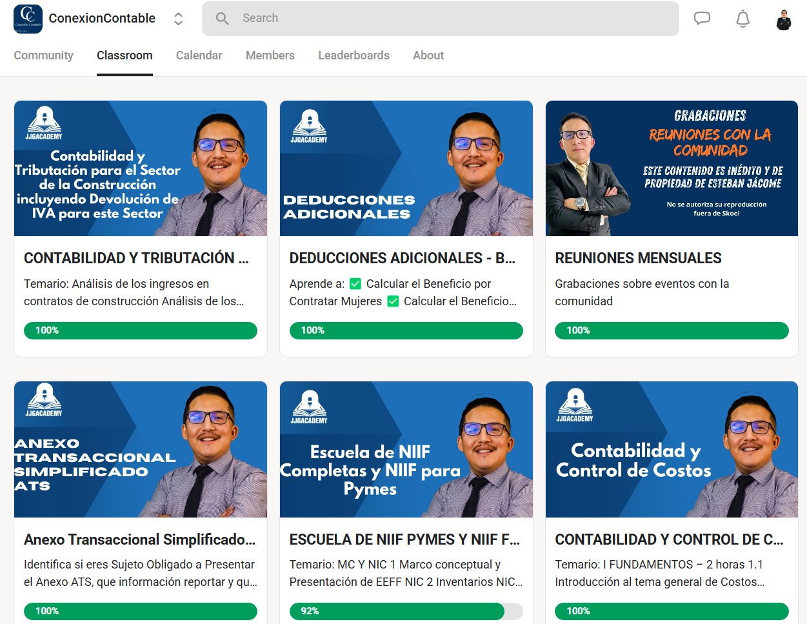The height and width of the screenshot is (624, 807).
Task: Switch to the Community tab
Action: point(44,55)
